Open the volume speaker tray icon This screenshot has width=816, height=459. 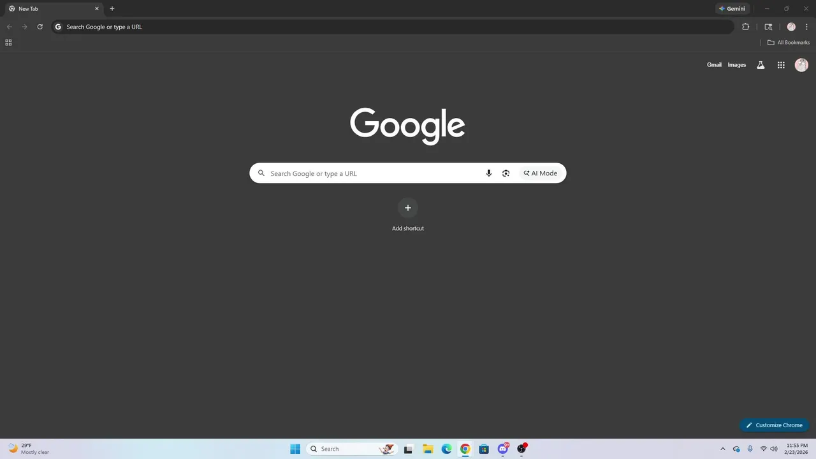774,449
